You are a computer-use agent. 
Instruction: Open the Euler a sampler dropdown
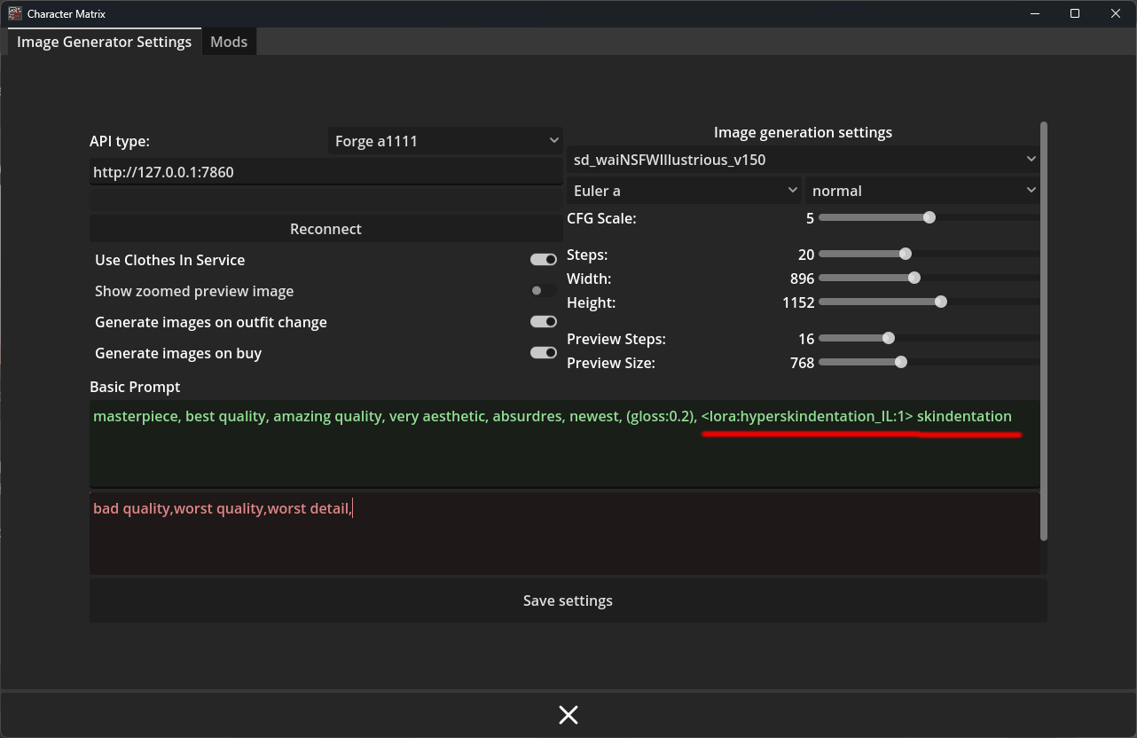coord(684,191)
